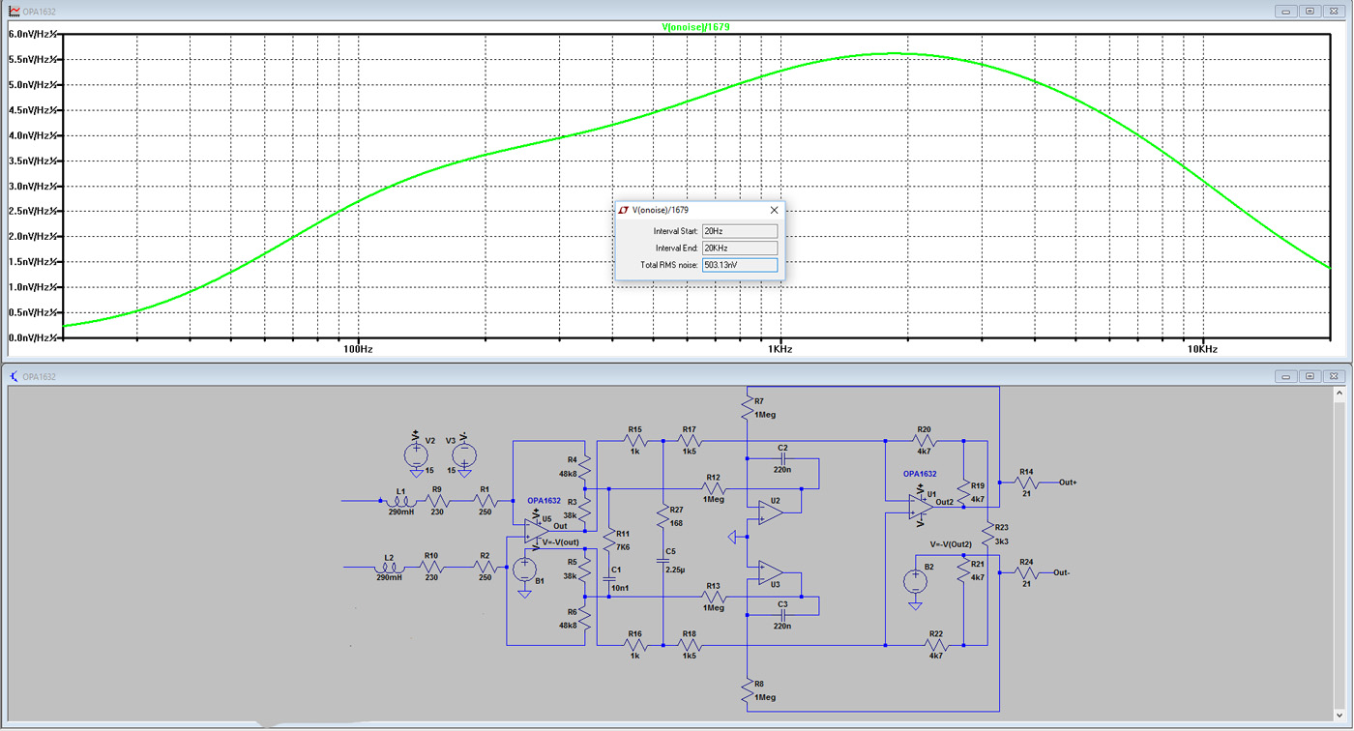
Task: Select the Total RMS noise value 503.13nV
Action: 740,264
